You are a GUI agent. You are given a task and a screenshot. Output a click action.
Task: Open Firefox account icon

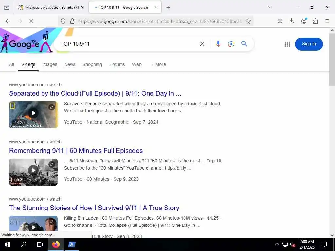(304, 21)
